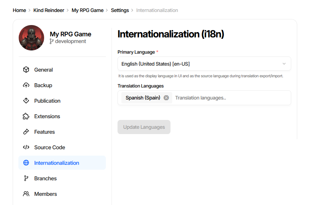Click the development branch icon under project name
This screenshot has width=312, height=205.
point(52,41)
